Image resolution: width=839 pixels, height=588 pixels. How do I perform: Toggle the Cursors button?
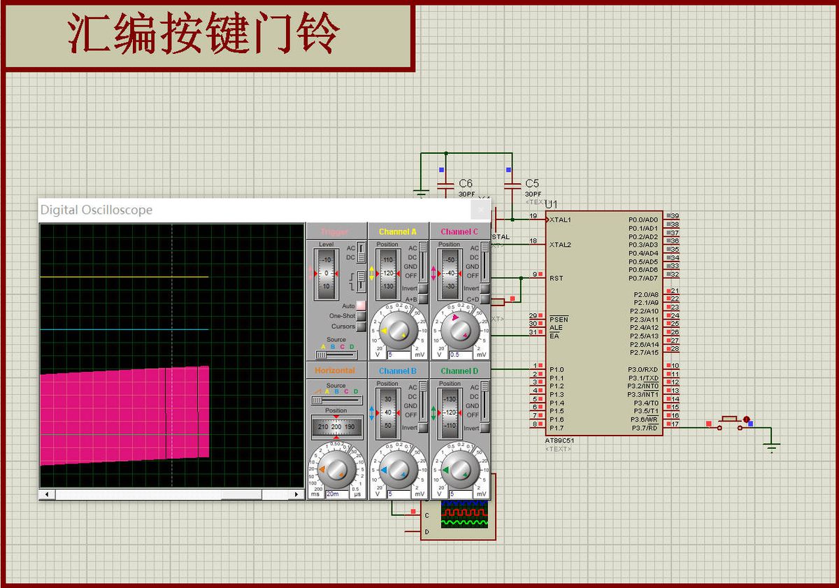click(361, 327)
